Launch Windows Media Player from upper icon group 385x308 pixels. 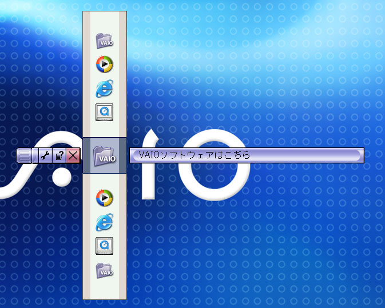[x=104, y=64]
